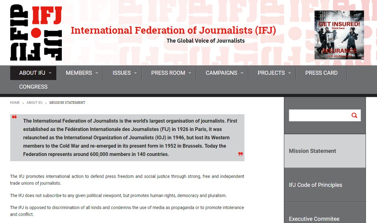The width and height of the screenshot is (377, 223).
Task: Click the Mission Statement breadcrumb
Action: [67, 103]
